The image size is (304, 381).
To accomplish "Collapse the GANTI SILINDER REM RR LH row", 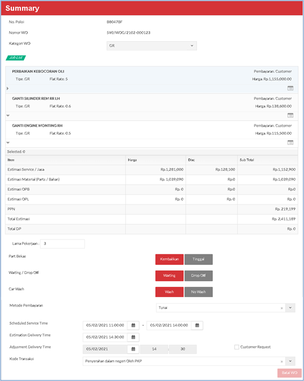I will 8,116.
